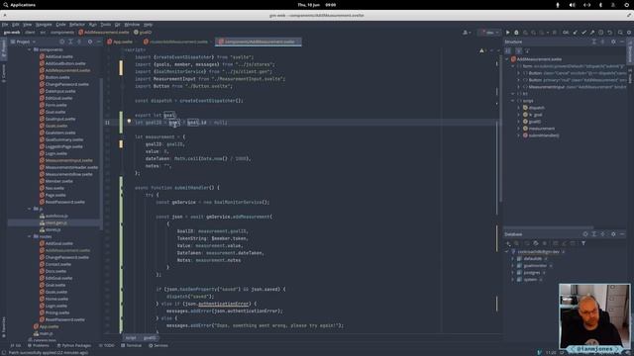Open the Git rollback undo icon
The width and height of the screenshot is (634, 356).
point(610,33)
